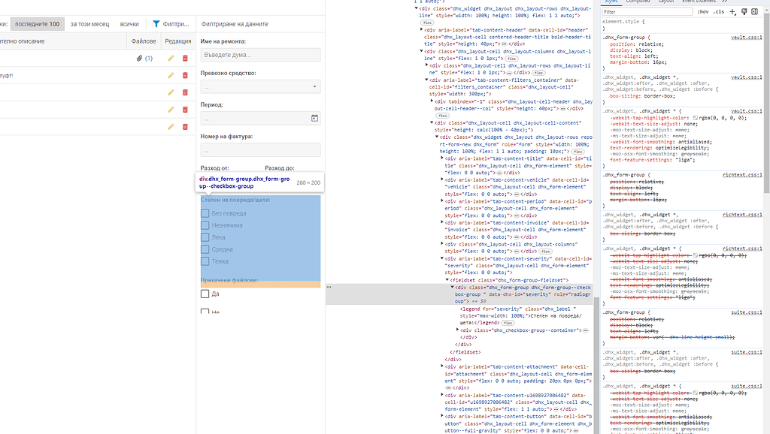Screen dimensions: 770x434
Task: Click the Въведете дума input field
Action: click(x=259, y=55)
